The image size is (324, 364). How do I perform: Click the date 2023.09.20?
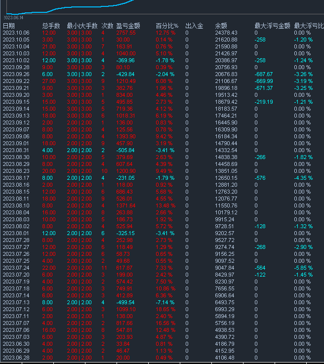pos(16,95)
